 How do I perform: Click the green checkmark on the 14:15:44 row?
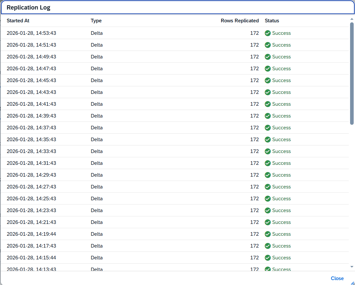pos(268,258)
